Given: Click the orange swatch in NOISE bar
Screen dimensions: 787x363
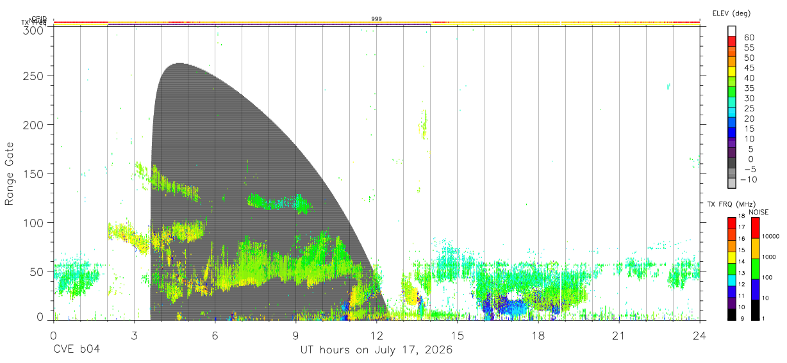Looking at the screenshot, I should pyautogui.click(x=755, y=248).
